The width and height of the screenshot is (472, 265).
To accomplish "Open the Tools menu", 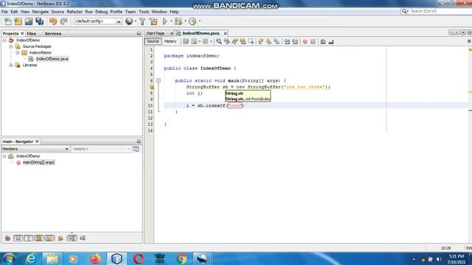I will click(144, 12).
